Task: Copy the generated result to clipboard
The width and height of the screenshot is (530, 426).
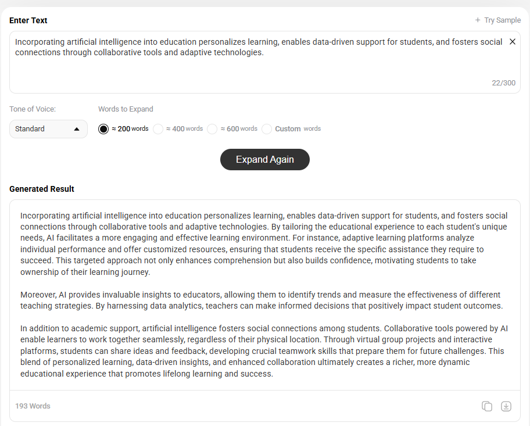Action: coord(487,406)
